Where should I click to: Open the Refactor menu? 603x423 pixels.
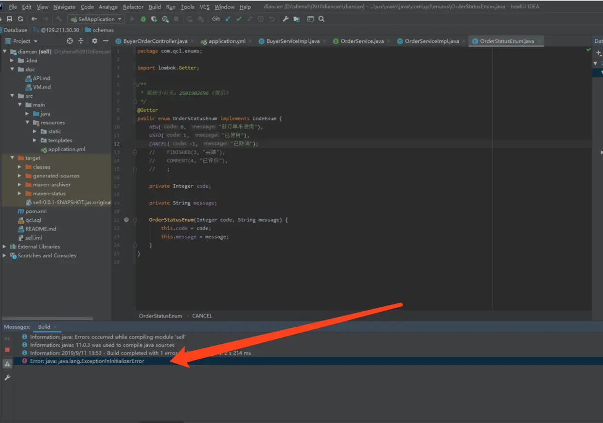tap(133, 7)
